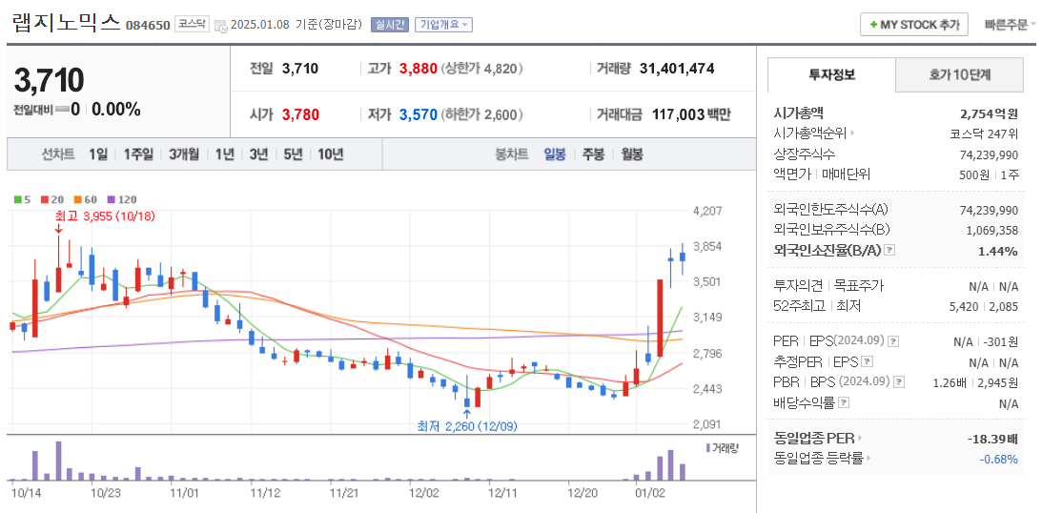
Task: Click the 상장주식수 value 74,239,990
Action: coord(989,154)
